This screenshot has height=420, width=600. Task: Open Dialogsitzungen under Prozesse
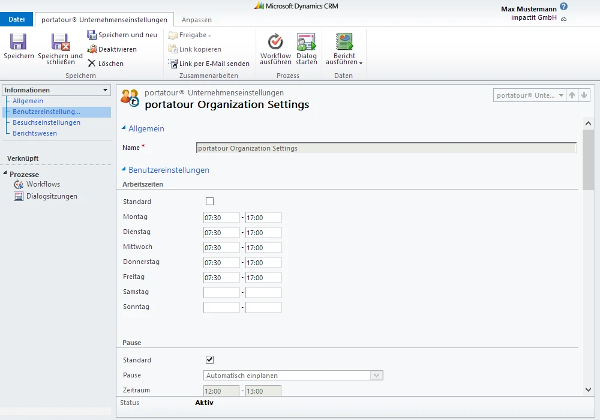tap(52, 196)
